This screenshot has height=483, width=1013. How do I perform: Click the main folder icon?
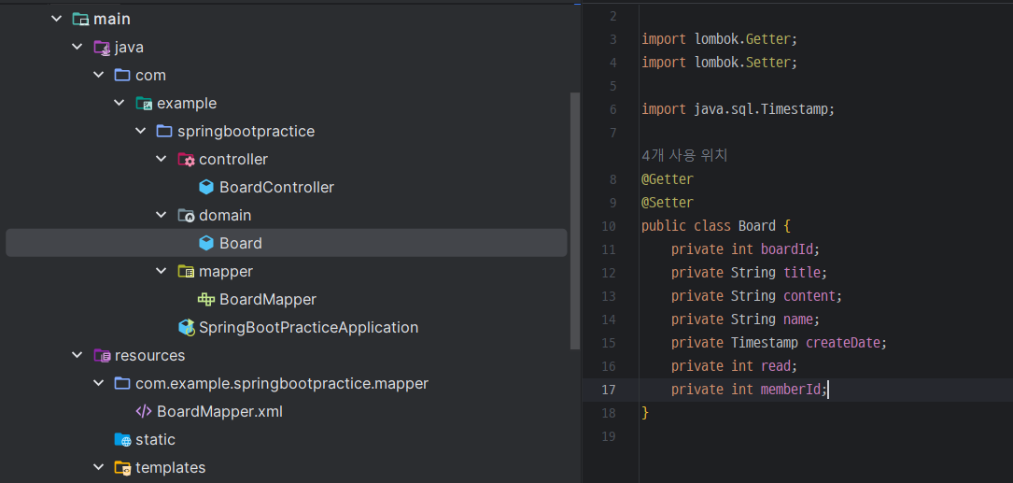pyautogui.click(x=80, y=20)
